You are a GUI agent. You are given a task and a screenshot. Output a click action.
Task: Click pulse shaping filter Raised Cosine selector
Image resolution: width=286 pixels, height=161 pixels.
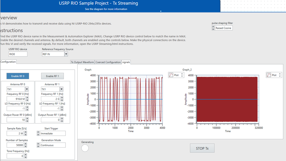[224, 28]
